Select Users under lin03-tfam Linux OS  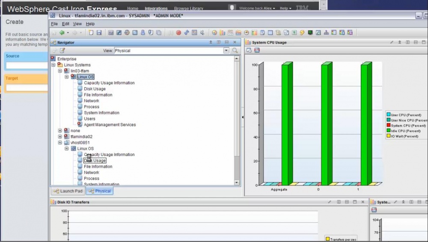point(89,119)
